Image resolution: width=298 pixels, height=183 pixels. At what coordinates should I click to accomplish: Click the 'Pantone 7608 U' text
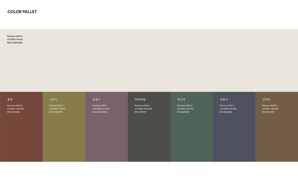point(15,106)
